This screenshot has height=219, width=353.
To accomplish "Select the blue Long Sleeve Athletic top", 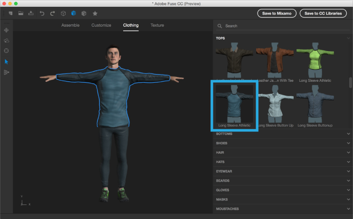I will point(234,104).
